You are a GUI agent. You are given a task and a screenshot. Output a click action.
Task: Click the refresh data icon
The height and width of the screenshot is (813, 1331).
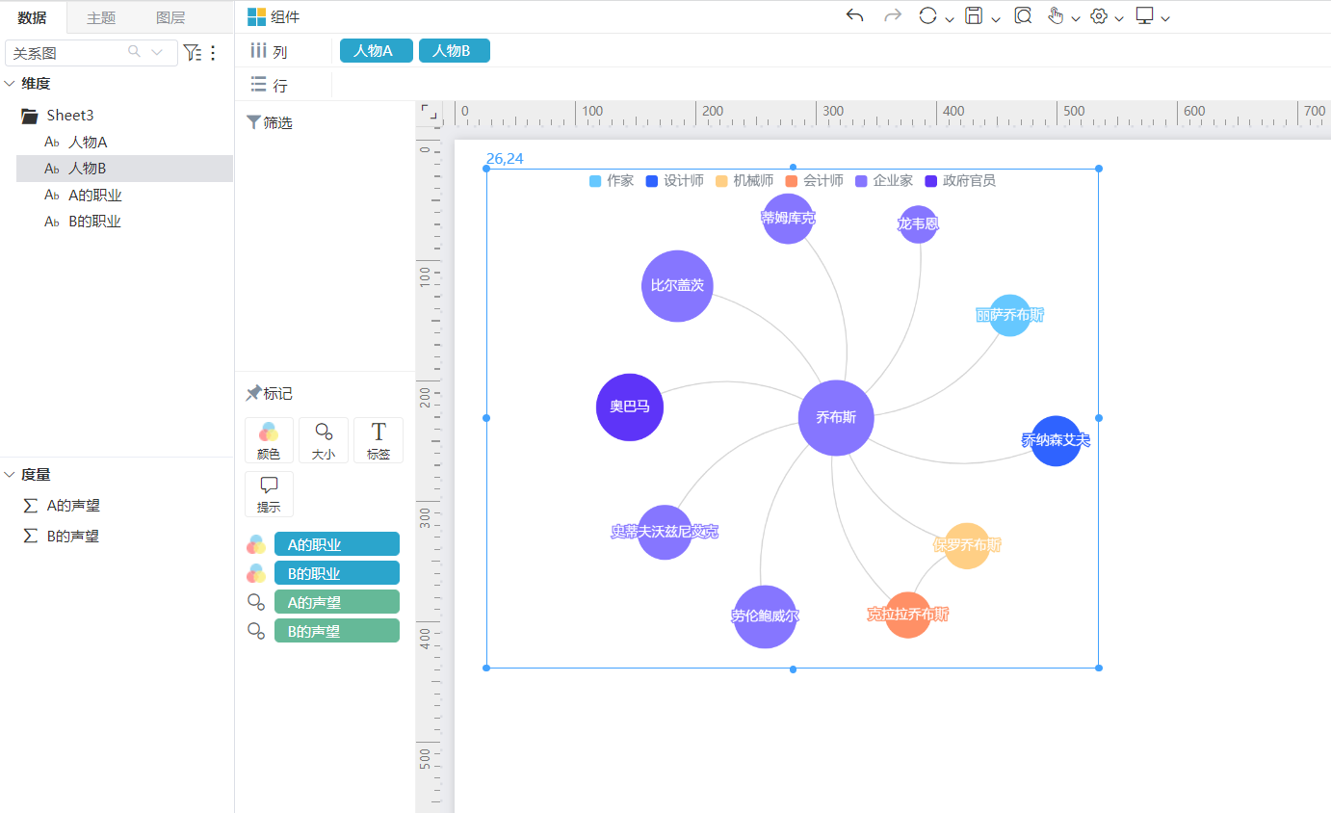[x=928, y=15]
